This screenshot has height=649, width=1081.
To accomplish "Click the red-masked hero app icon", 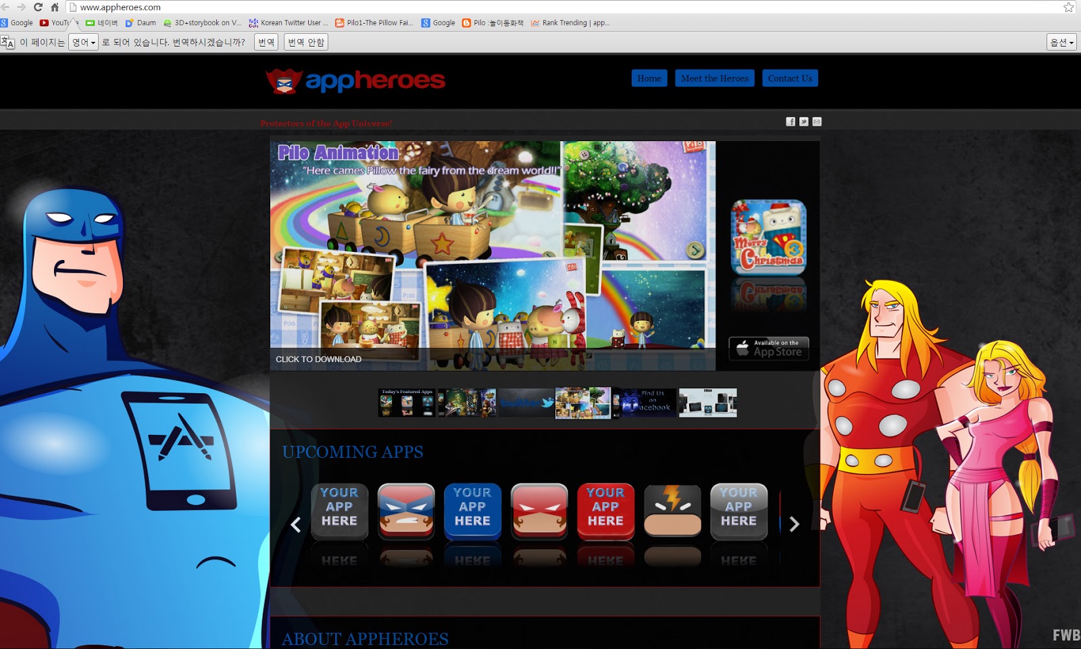I will pos(539,511).
